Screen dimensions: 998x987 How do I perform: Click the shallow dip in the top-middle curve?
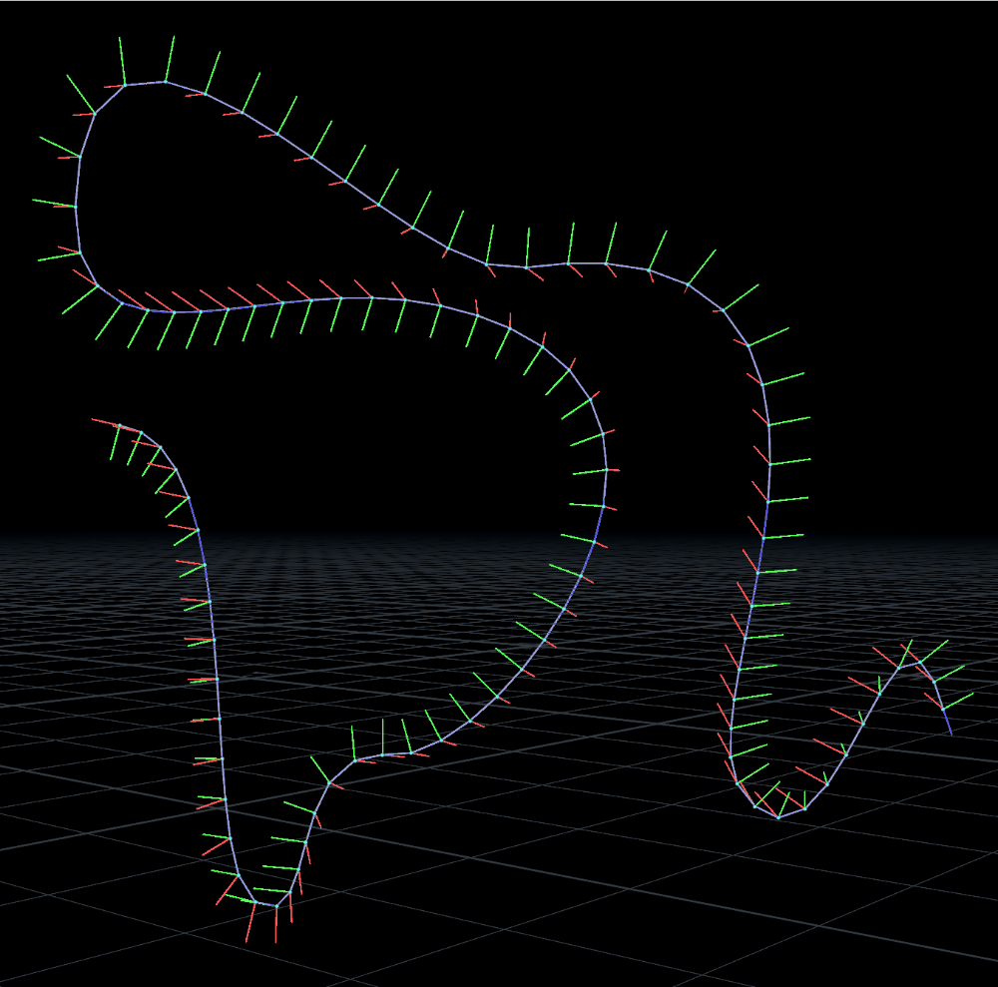526,266
